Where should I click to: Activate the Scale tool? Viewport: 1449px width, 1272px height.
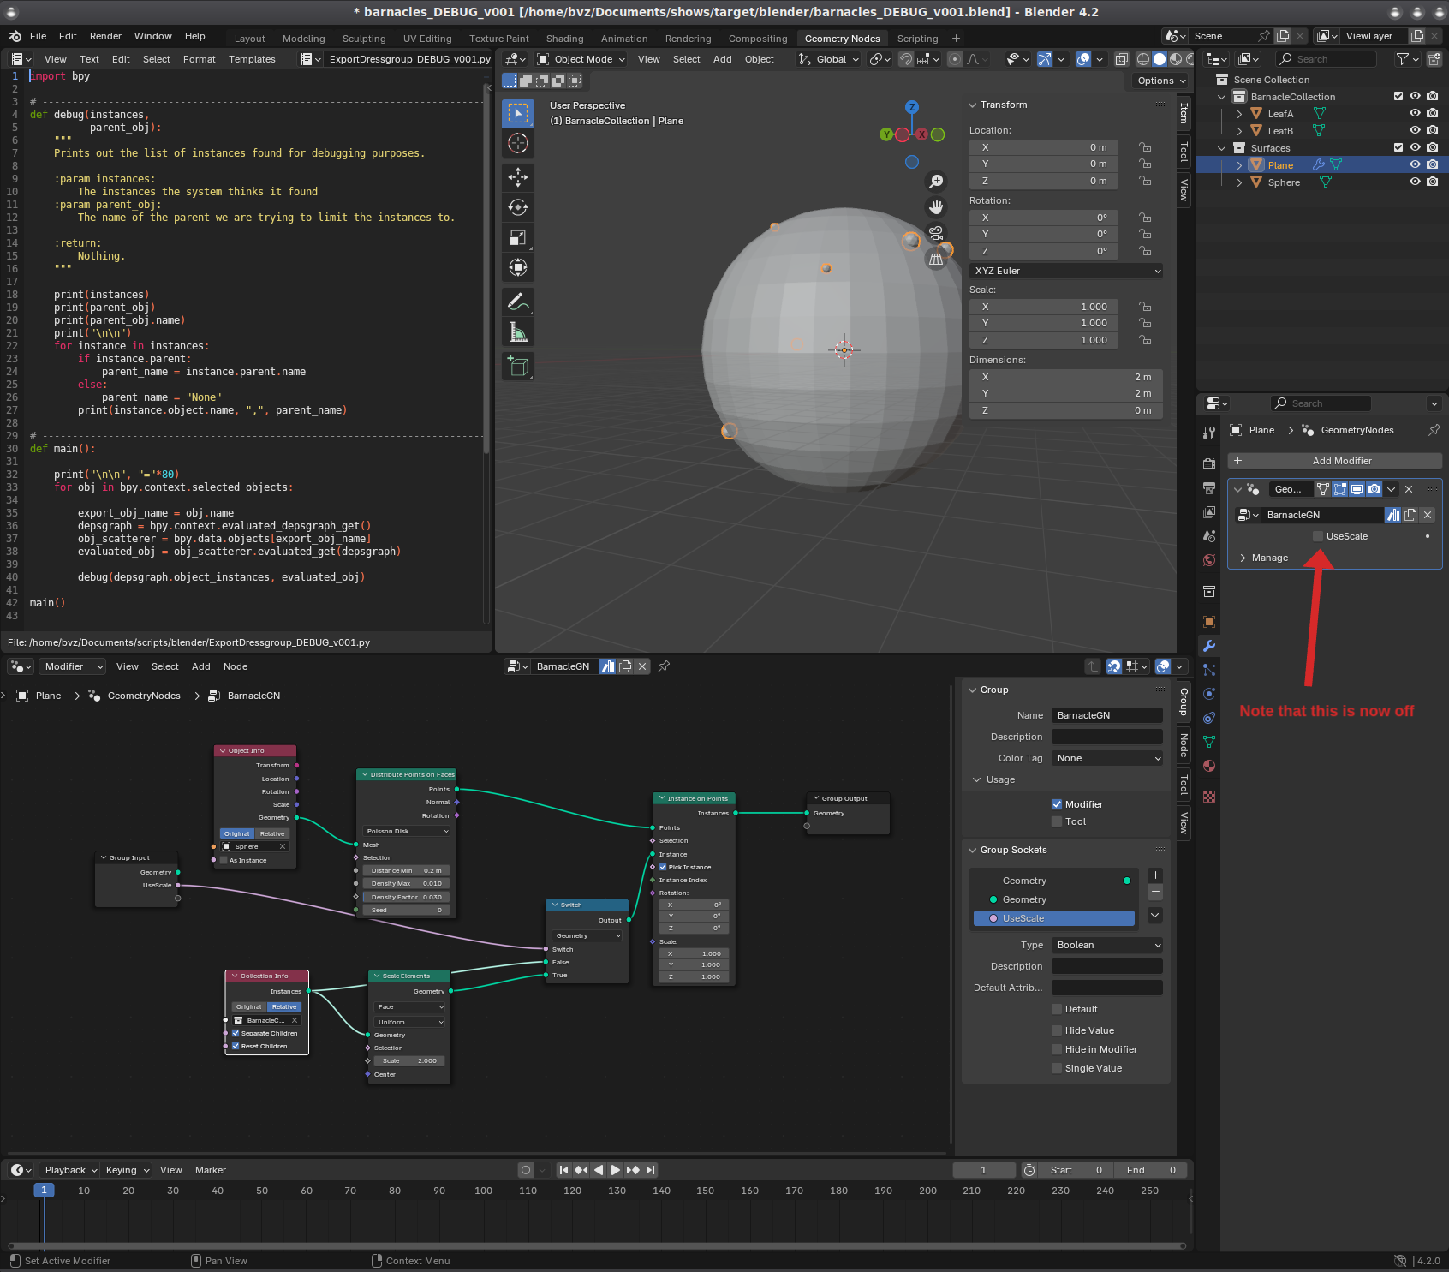[x=518, y=237]
